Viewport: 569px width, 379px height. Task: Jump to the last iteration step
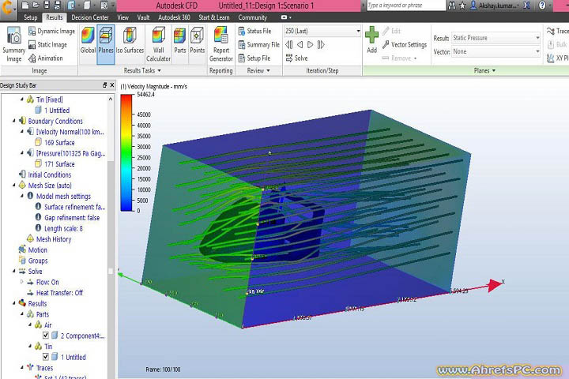[x=321, y=44]
